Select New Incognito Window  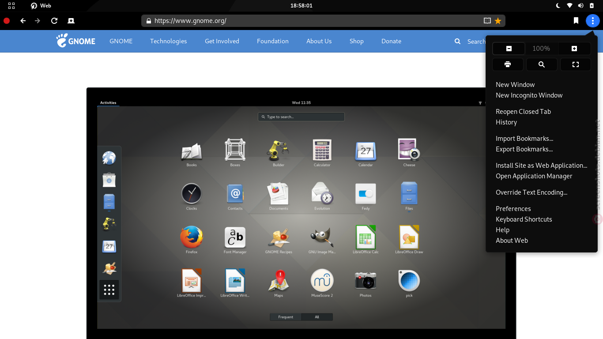pyautogui.click(x=529, y=95)
